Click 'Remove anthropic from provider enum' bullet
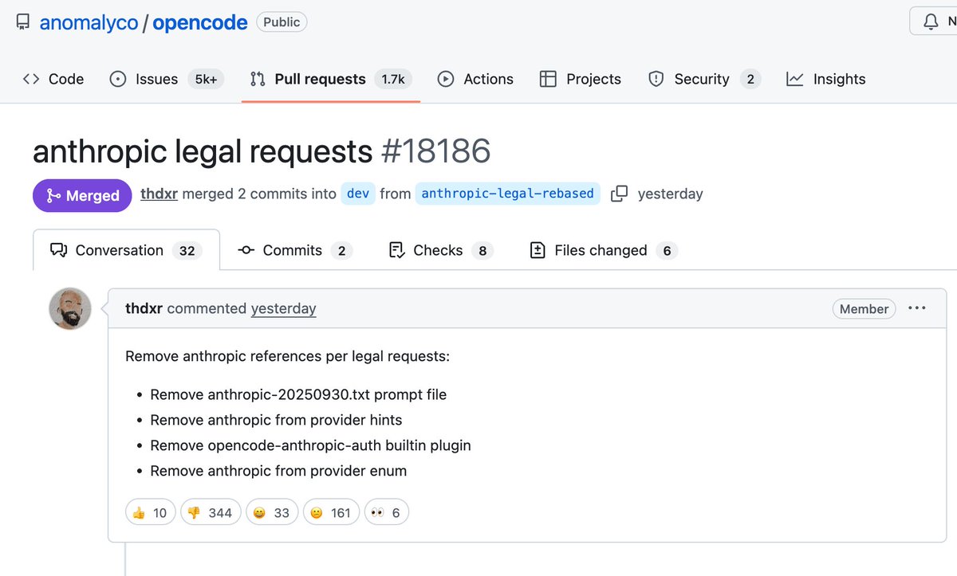The width and height of the screenshot is (957, 576). click(x=278, y=471)
